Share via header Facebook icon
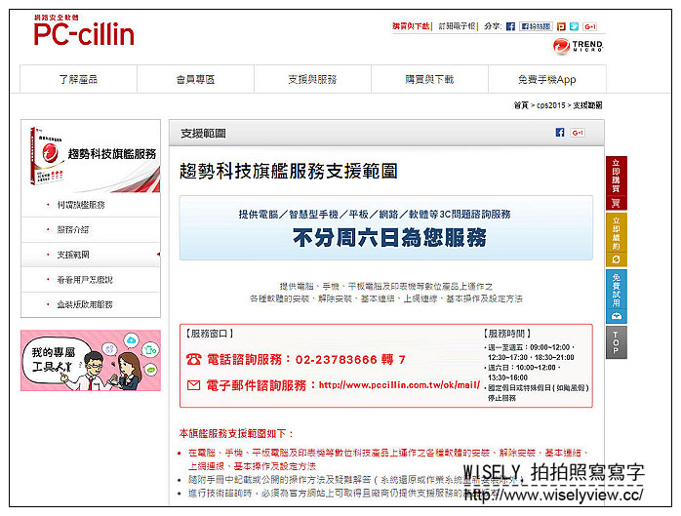 pos(511,26)
